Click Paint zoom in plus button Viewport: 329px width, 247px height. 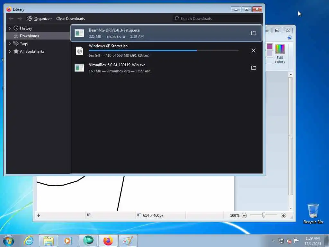283,215
